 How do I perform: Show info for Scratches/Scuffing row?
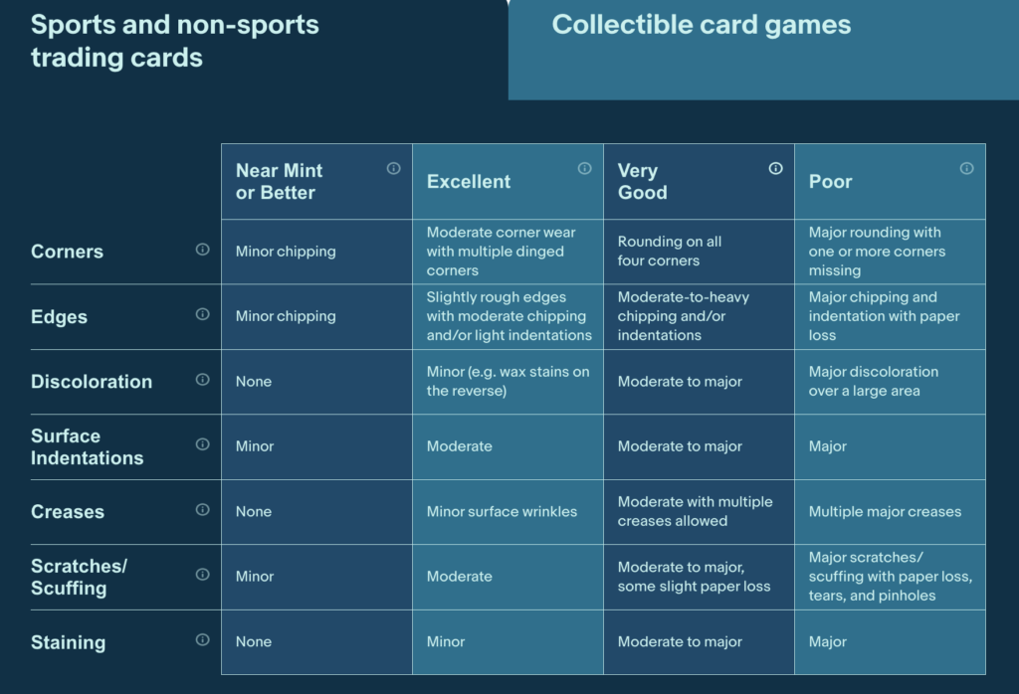point(203,575)
